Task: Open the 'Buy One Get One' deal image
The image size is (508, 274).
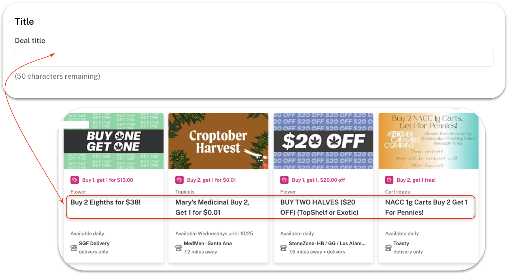Action: click(114, 141)
